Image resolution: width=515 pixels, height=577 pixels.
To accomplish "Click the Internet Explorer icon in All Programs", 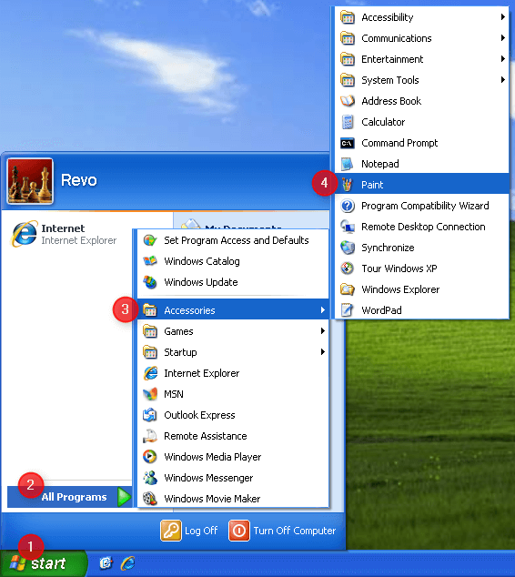I will pyautogui.click(x=150, y=373).
